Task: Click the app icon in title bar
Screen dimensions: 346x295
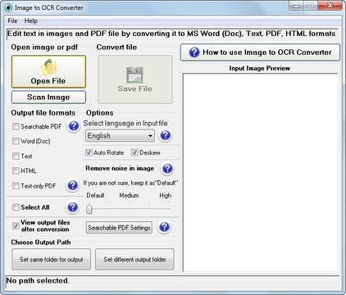Action: 8,7
